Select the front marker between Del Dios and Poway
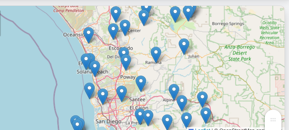 (x=126, y=62)
